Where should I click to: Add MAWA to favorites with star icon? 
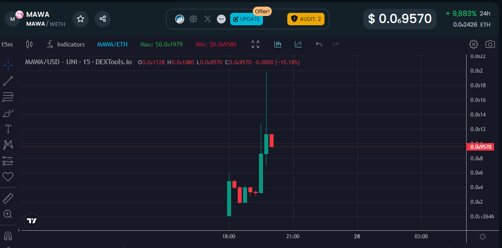(x=81, y=19)
